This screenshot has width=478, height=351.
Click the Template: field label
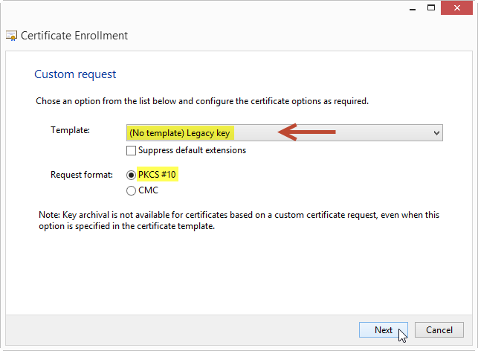coord(70,130)
